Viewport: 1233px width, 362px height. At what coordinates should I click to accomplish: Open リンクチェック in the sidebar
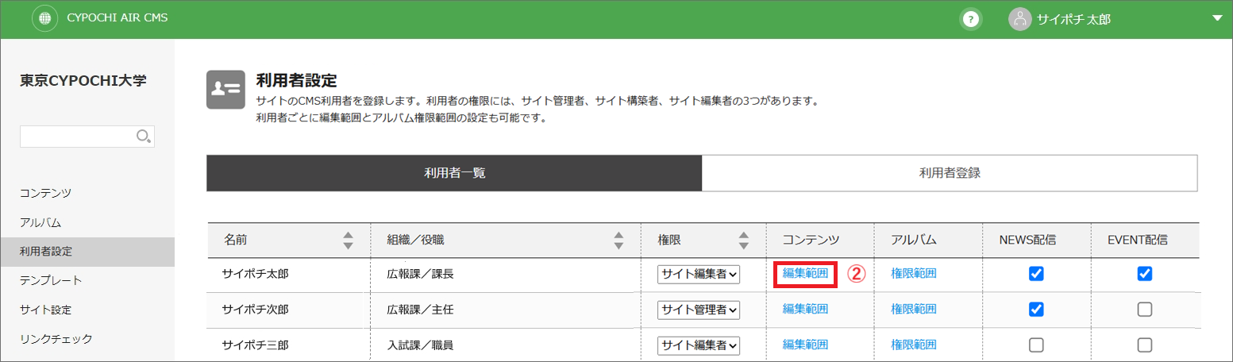pyautogui.click(x=56, y=339)
